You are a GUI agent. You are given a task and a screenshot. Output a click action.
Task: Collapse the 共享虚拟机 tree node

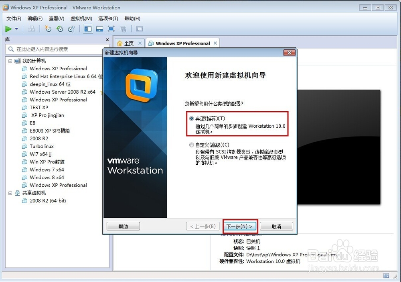[10, 193]
